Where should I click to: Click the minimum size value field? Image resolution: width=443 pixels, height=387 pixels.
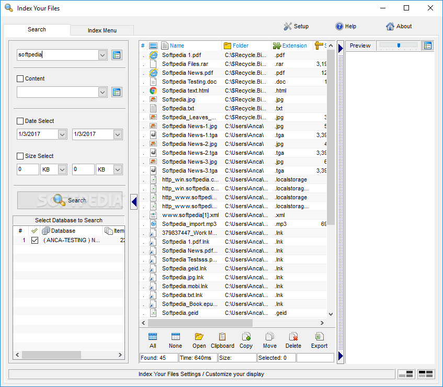coord(28,169)
